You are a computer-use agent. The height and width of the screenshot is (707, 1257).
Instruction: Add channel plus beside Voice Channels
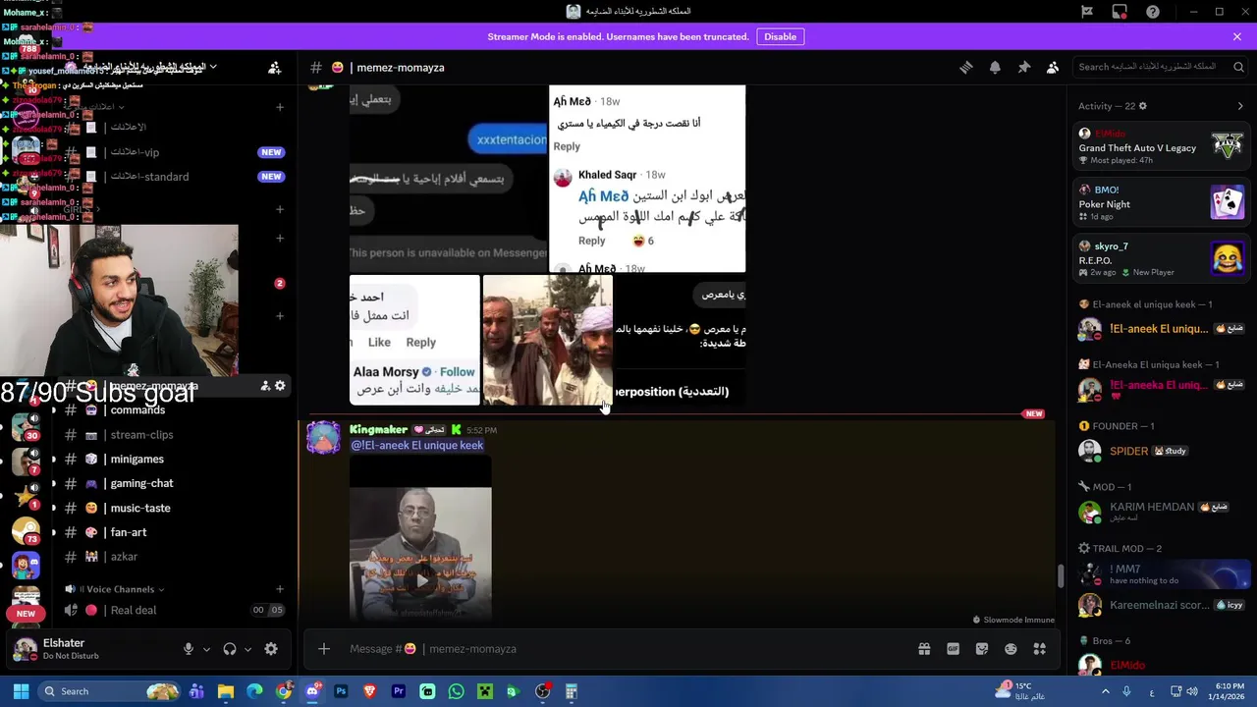pos(280,589)
